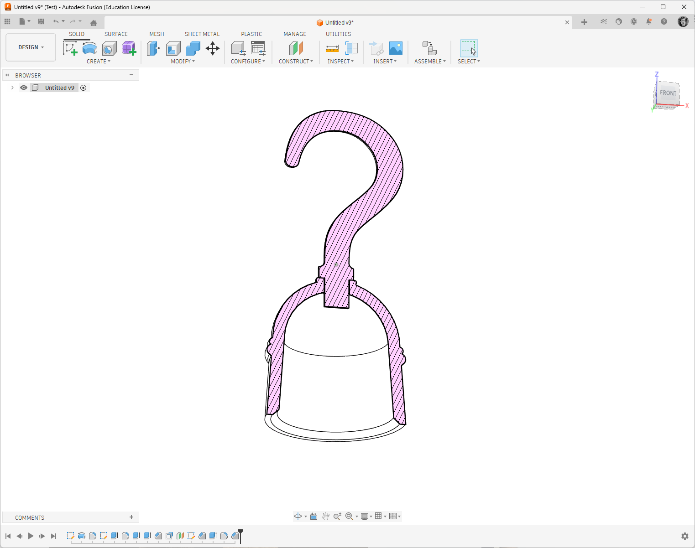Click the Grid and Snaps icon
Image resolution: width=695 pixels, height=548 pixels.
pyautogui.click(x=378, y=516)
